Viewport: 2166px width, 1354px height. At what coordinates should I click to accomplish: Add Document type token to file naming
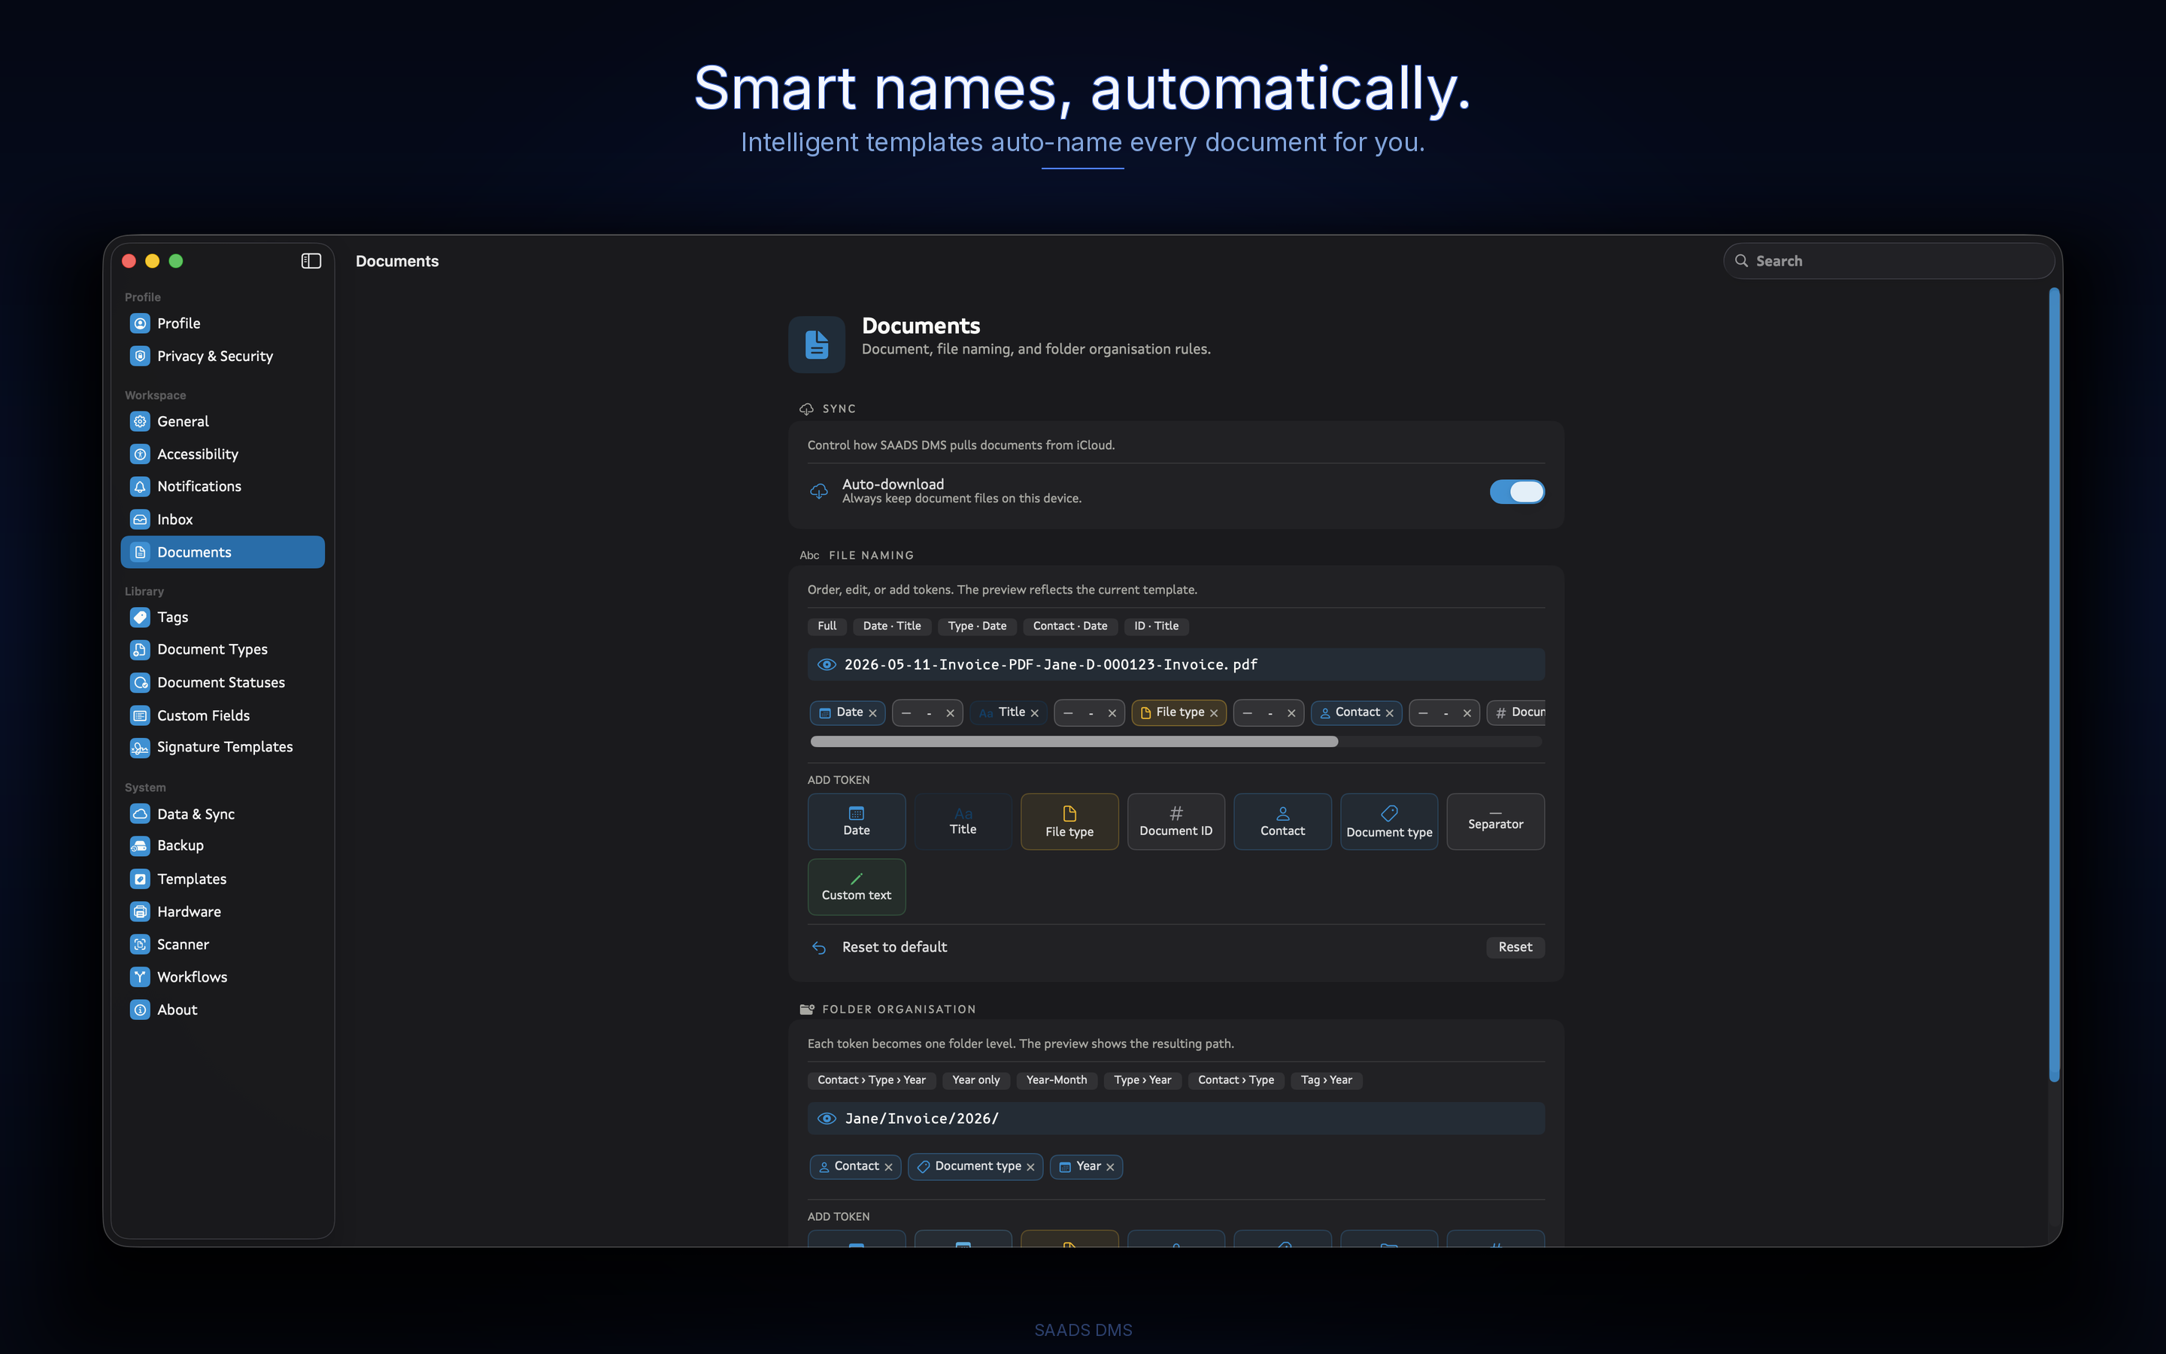tap(1389, 821)
